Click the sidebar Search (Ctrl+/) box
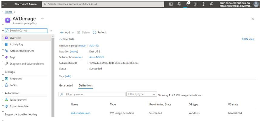This screenshot has width=261, height=124. click(x=26, y=31)
